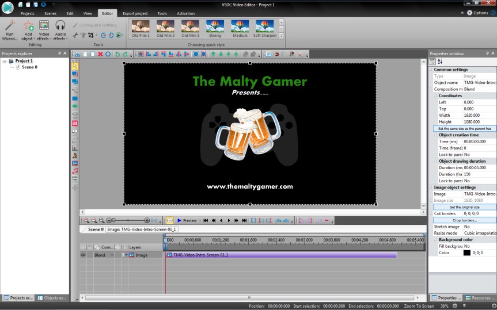Screen dimensions: 497x310
Task: Click the timeline zoom slider handle
Action: 113,220
